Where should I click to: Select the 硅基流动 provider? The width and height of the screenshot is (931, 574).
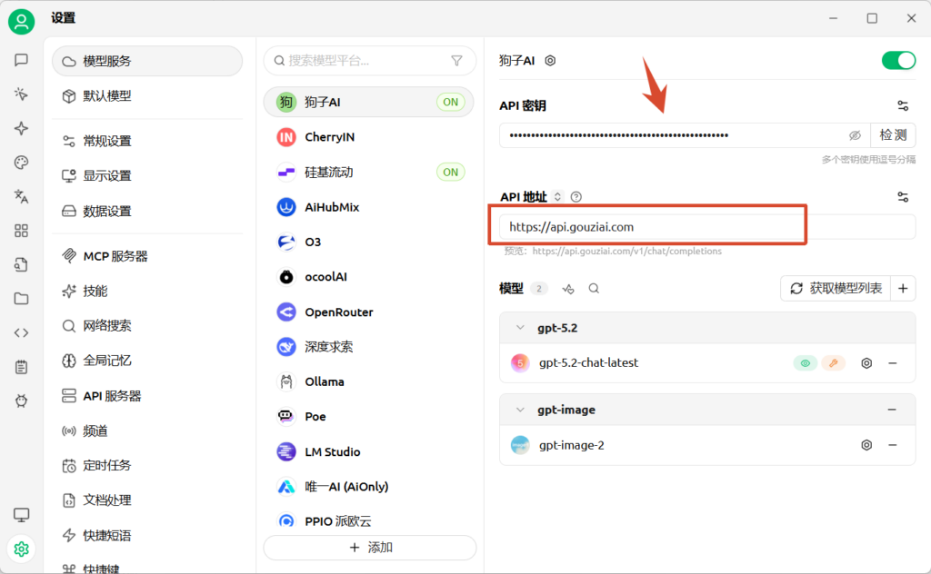369,172
